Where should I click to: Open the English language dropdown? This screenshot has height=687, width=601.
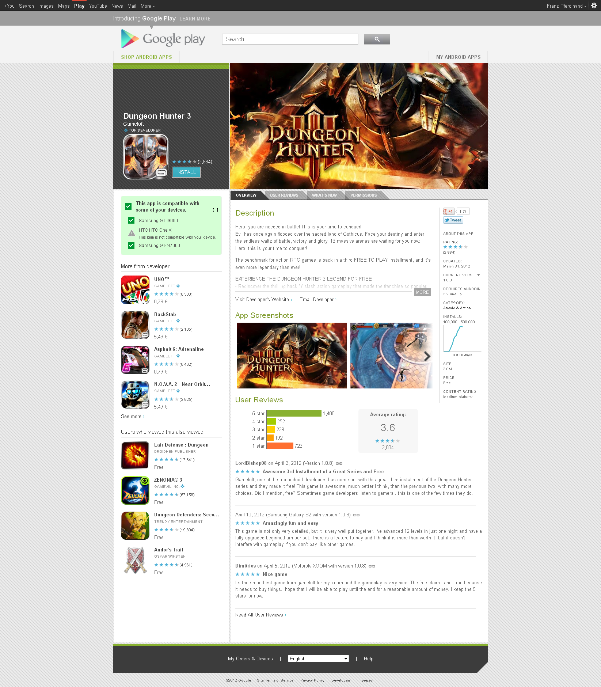pos(318,658)
